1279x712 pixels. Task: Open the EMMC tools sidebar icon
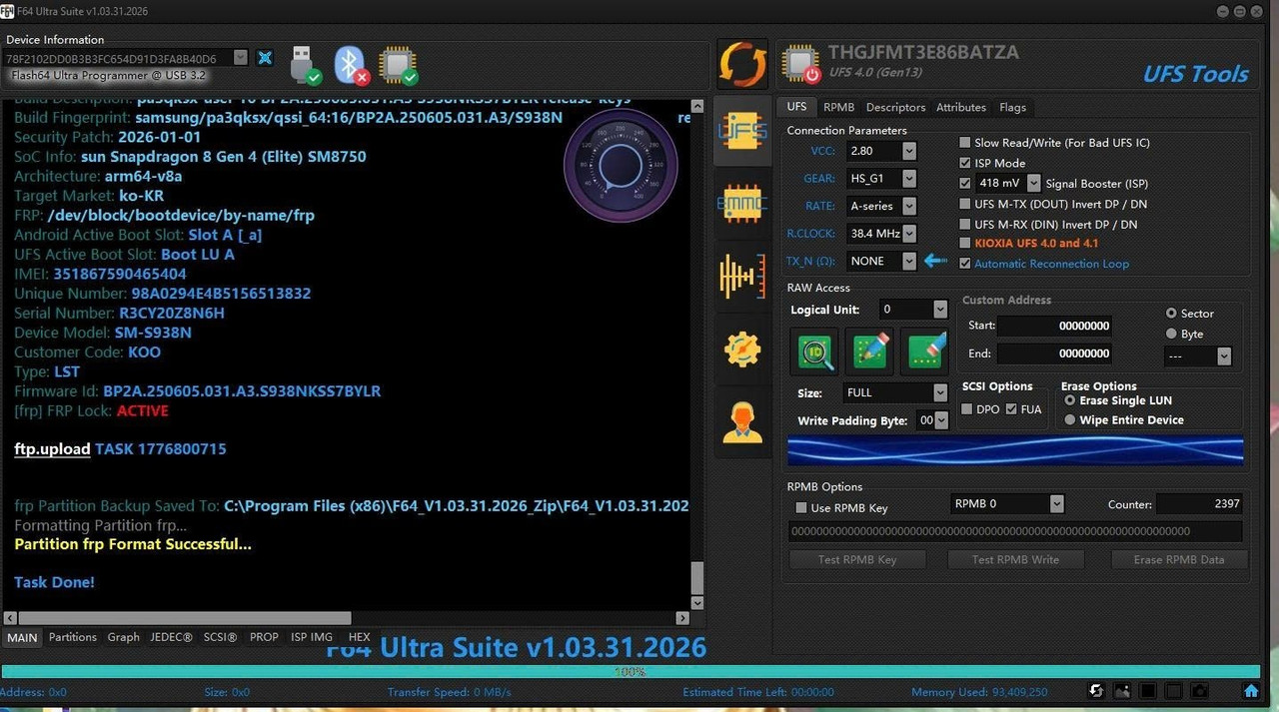click(x=741, y=204)
